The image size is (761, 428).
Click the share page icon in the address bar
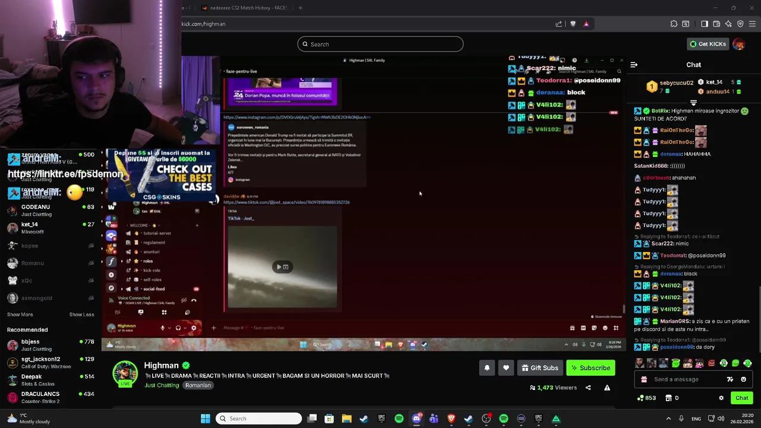pyautogui.click(x=559, y=24)
